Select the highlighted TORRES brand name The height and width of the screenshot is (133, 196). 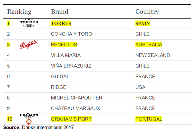[61, 24]
